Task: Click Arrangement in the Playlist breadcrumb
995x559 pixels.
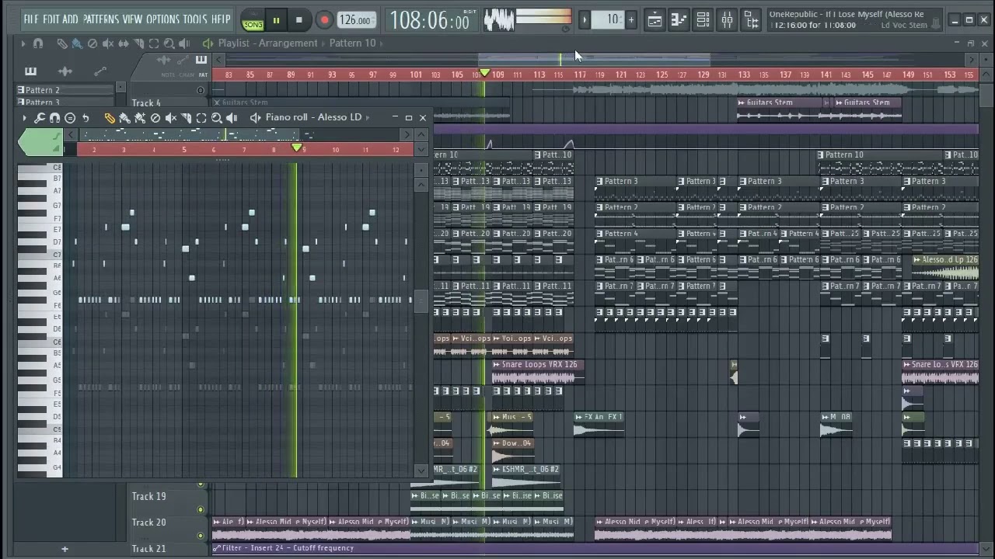Action: click(288, 43)
